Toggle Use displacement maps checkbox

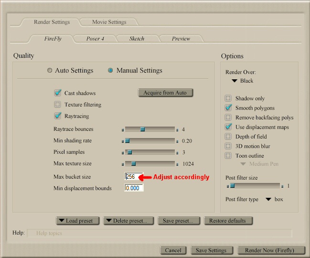(228, 127)
